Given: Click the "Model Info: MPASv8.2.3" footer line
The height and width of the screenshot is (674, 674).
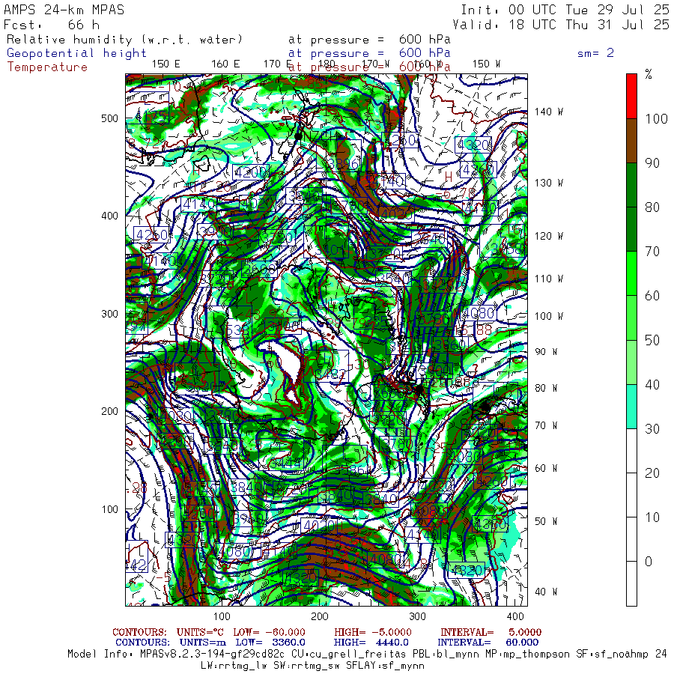Looking at the screenshot, I should (x=367, y=655).
